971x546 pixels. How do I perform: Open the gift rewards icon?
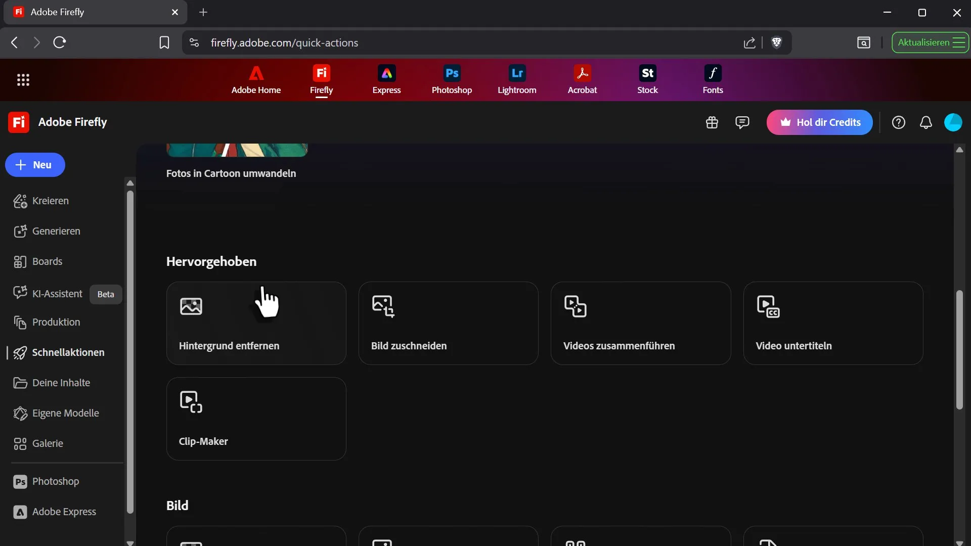click(x=712, y=122)
